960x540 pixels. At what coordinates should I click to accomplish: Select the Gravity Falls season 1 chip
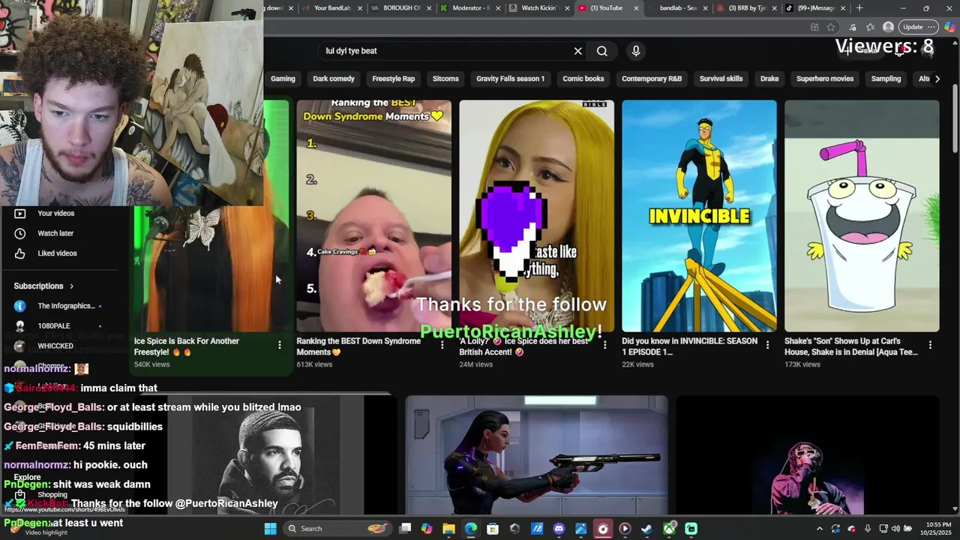point(510,79)
